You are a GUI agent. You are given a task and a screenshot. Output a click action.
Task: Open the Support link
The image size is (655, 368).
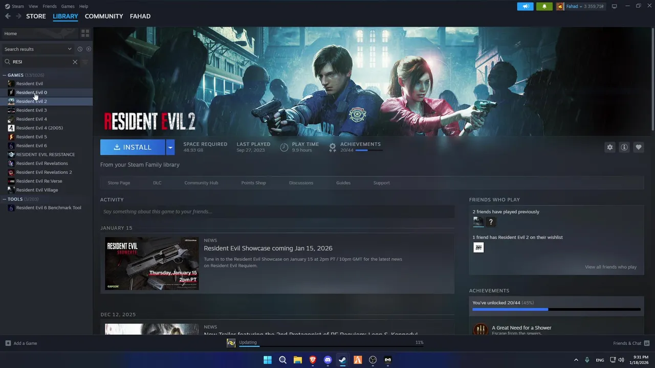click(381, 183)
